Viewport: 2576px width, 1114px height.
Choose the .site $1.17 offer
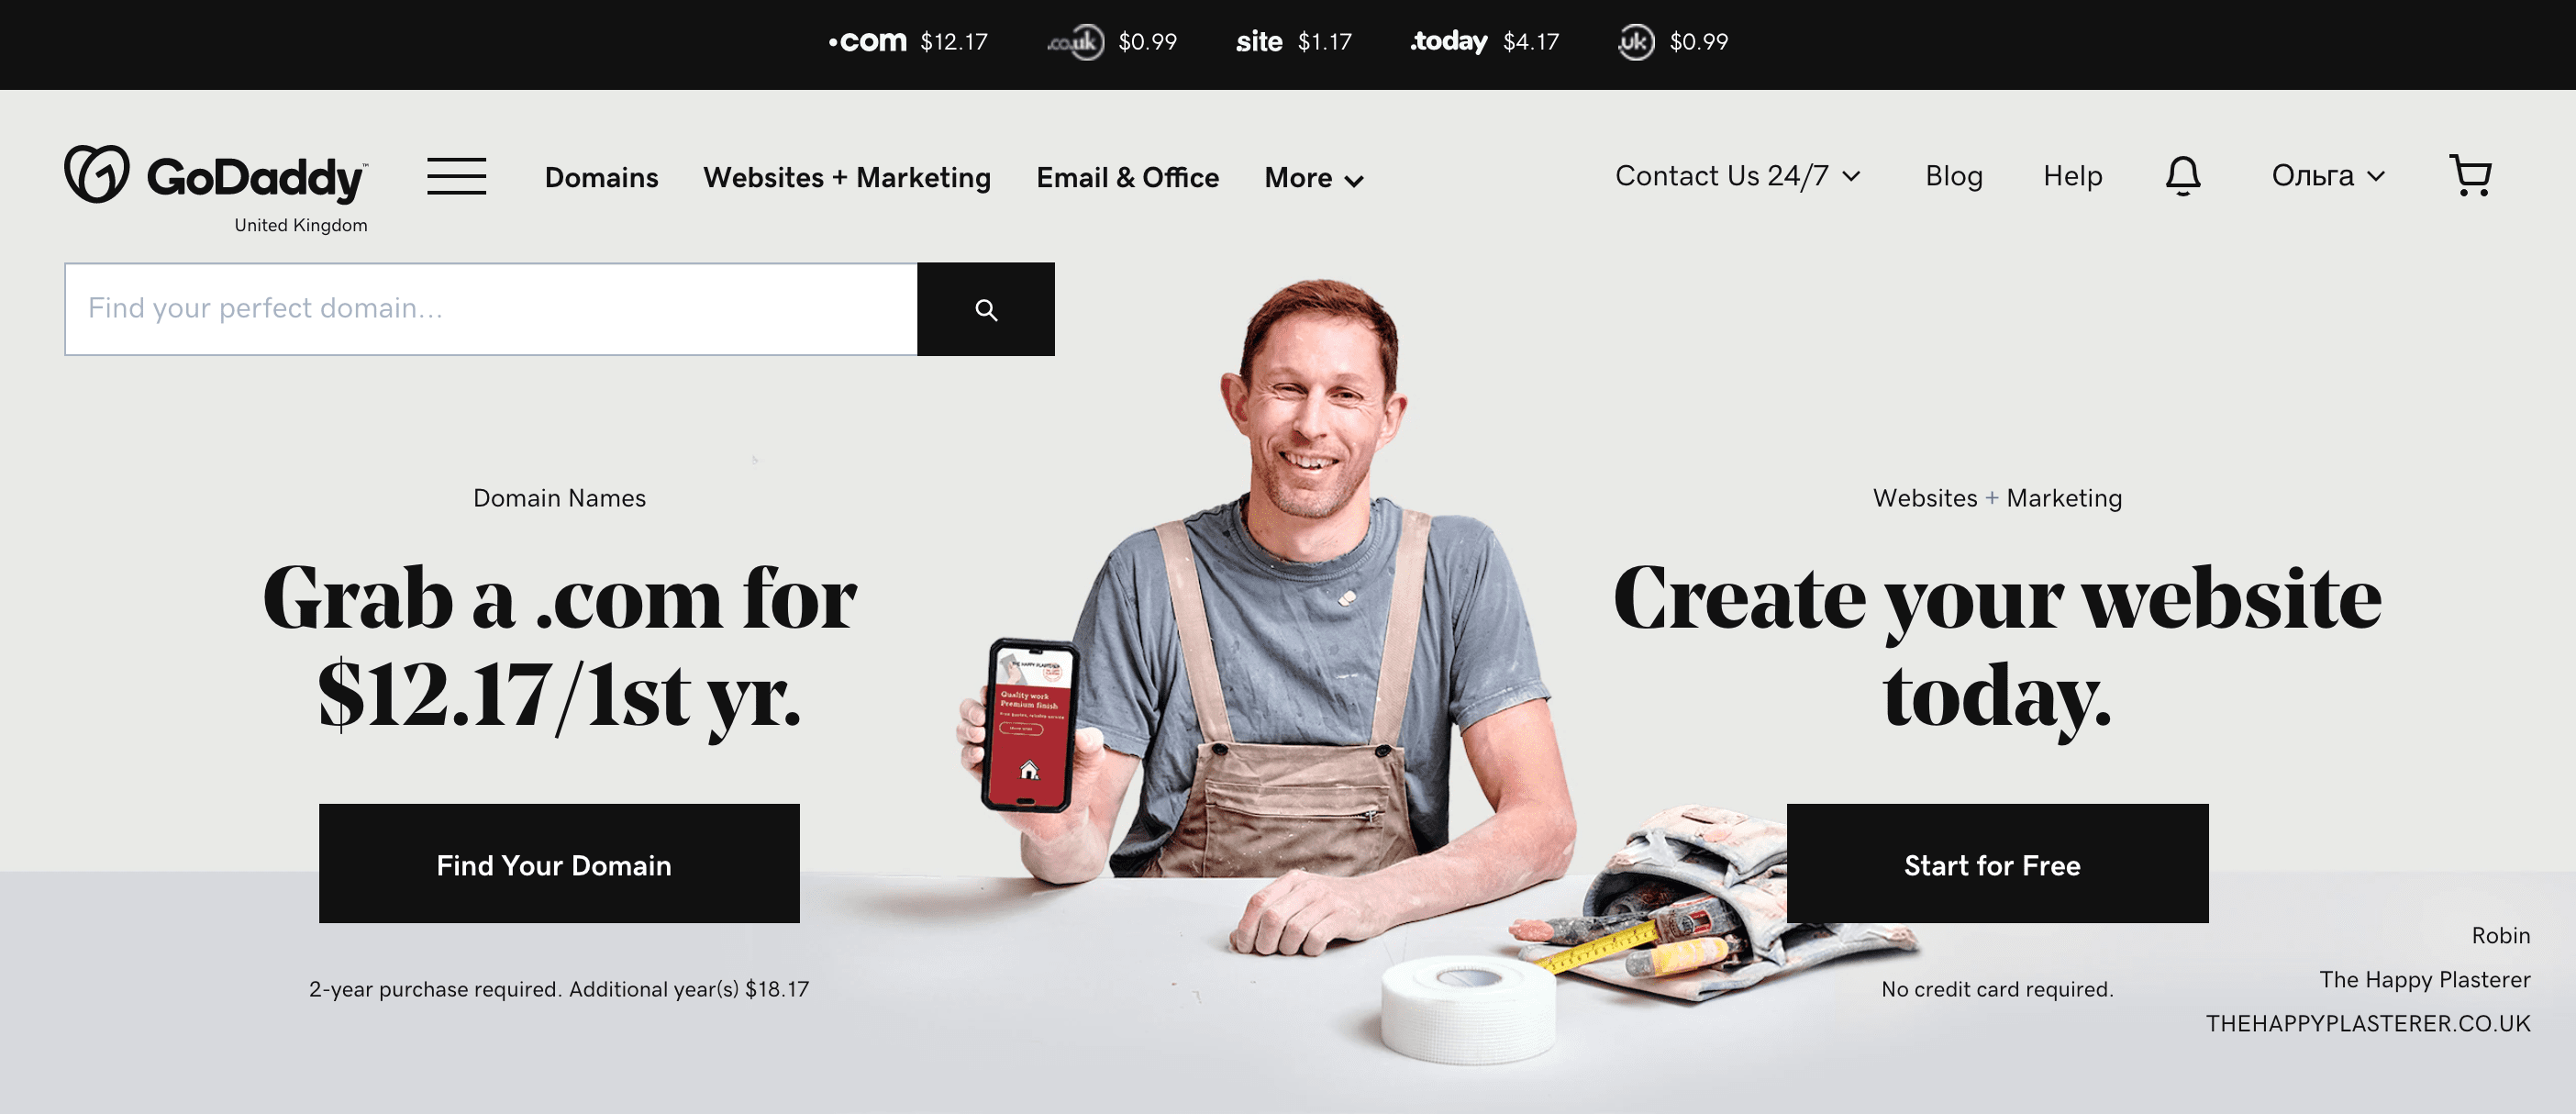(1294, 42)
